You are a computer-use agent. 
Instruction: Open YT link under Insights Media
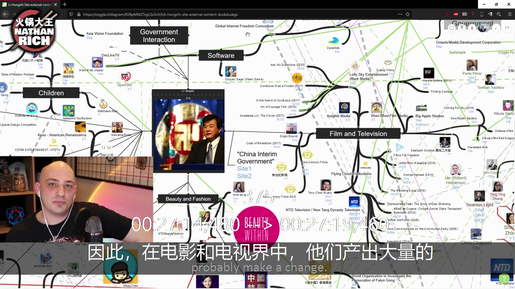[348, 120]
